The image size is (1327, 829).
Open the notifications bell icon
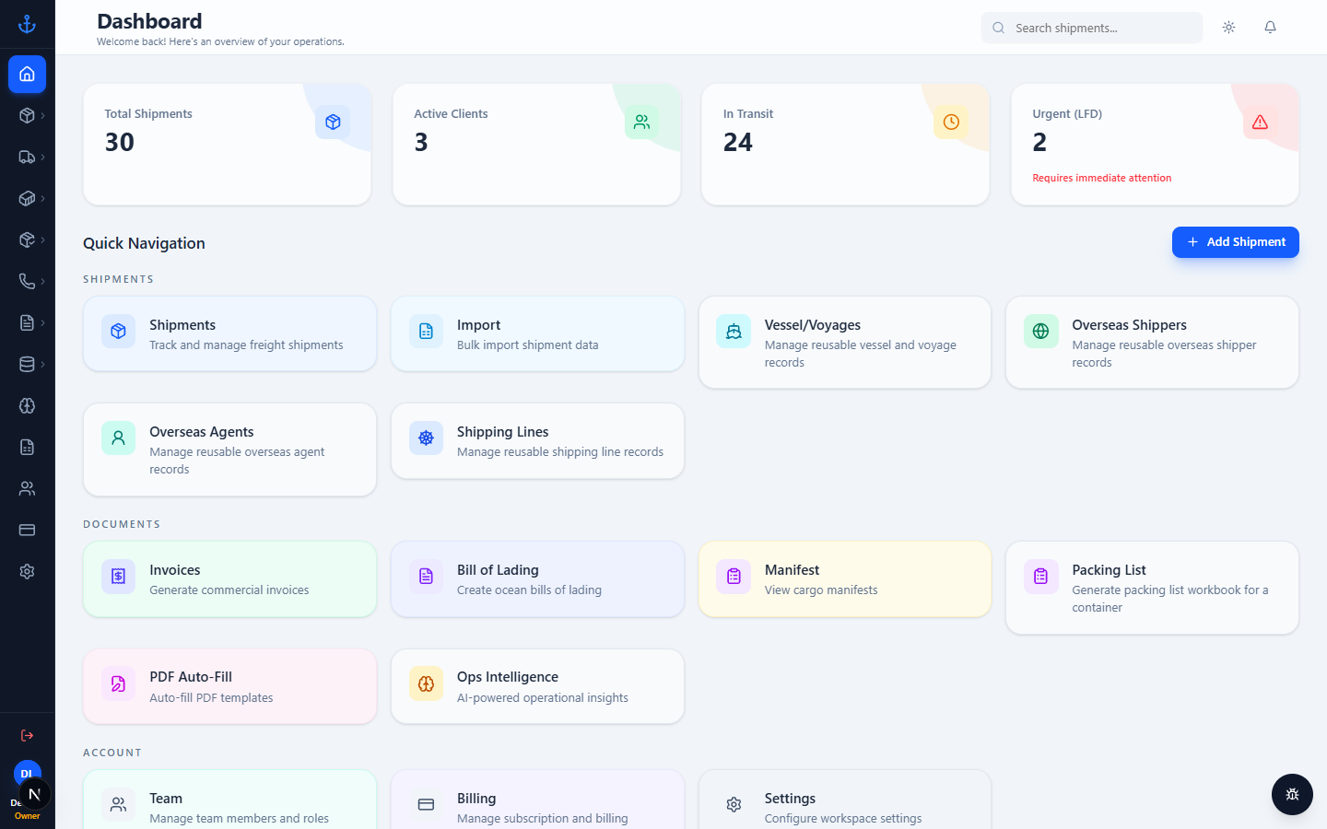click(x=1270, y=28)
